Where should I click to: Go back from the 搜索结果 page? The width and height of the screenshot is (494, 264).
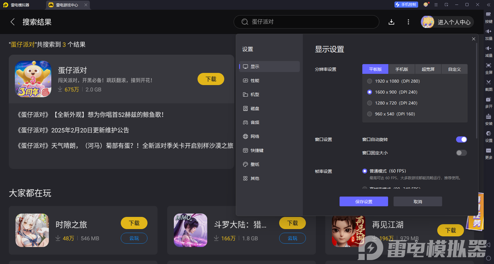[x=12, y=22]
